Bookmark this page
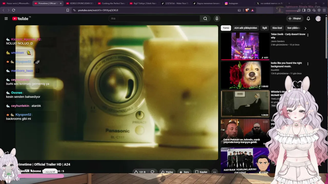The width and height of the screenshot is (328, 184). (x=68, y=10)
